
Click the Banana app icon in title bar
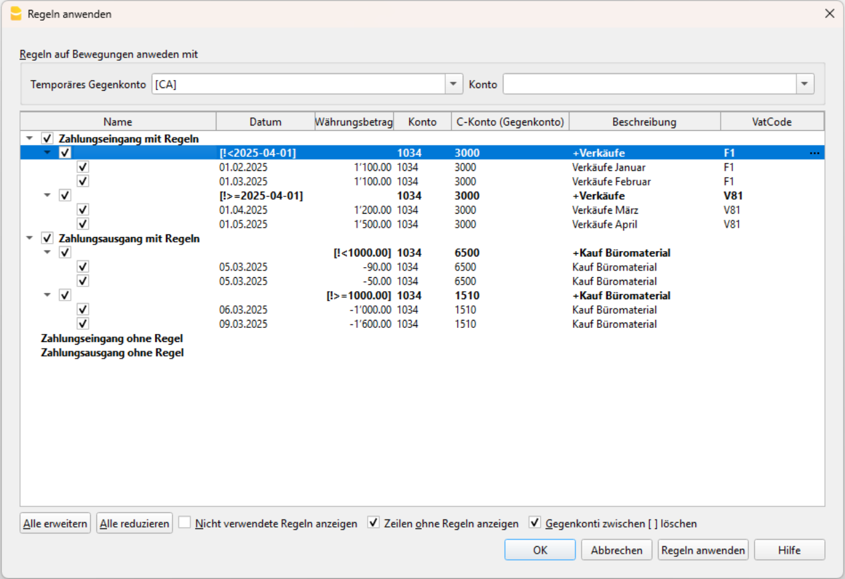16,13
